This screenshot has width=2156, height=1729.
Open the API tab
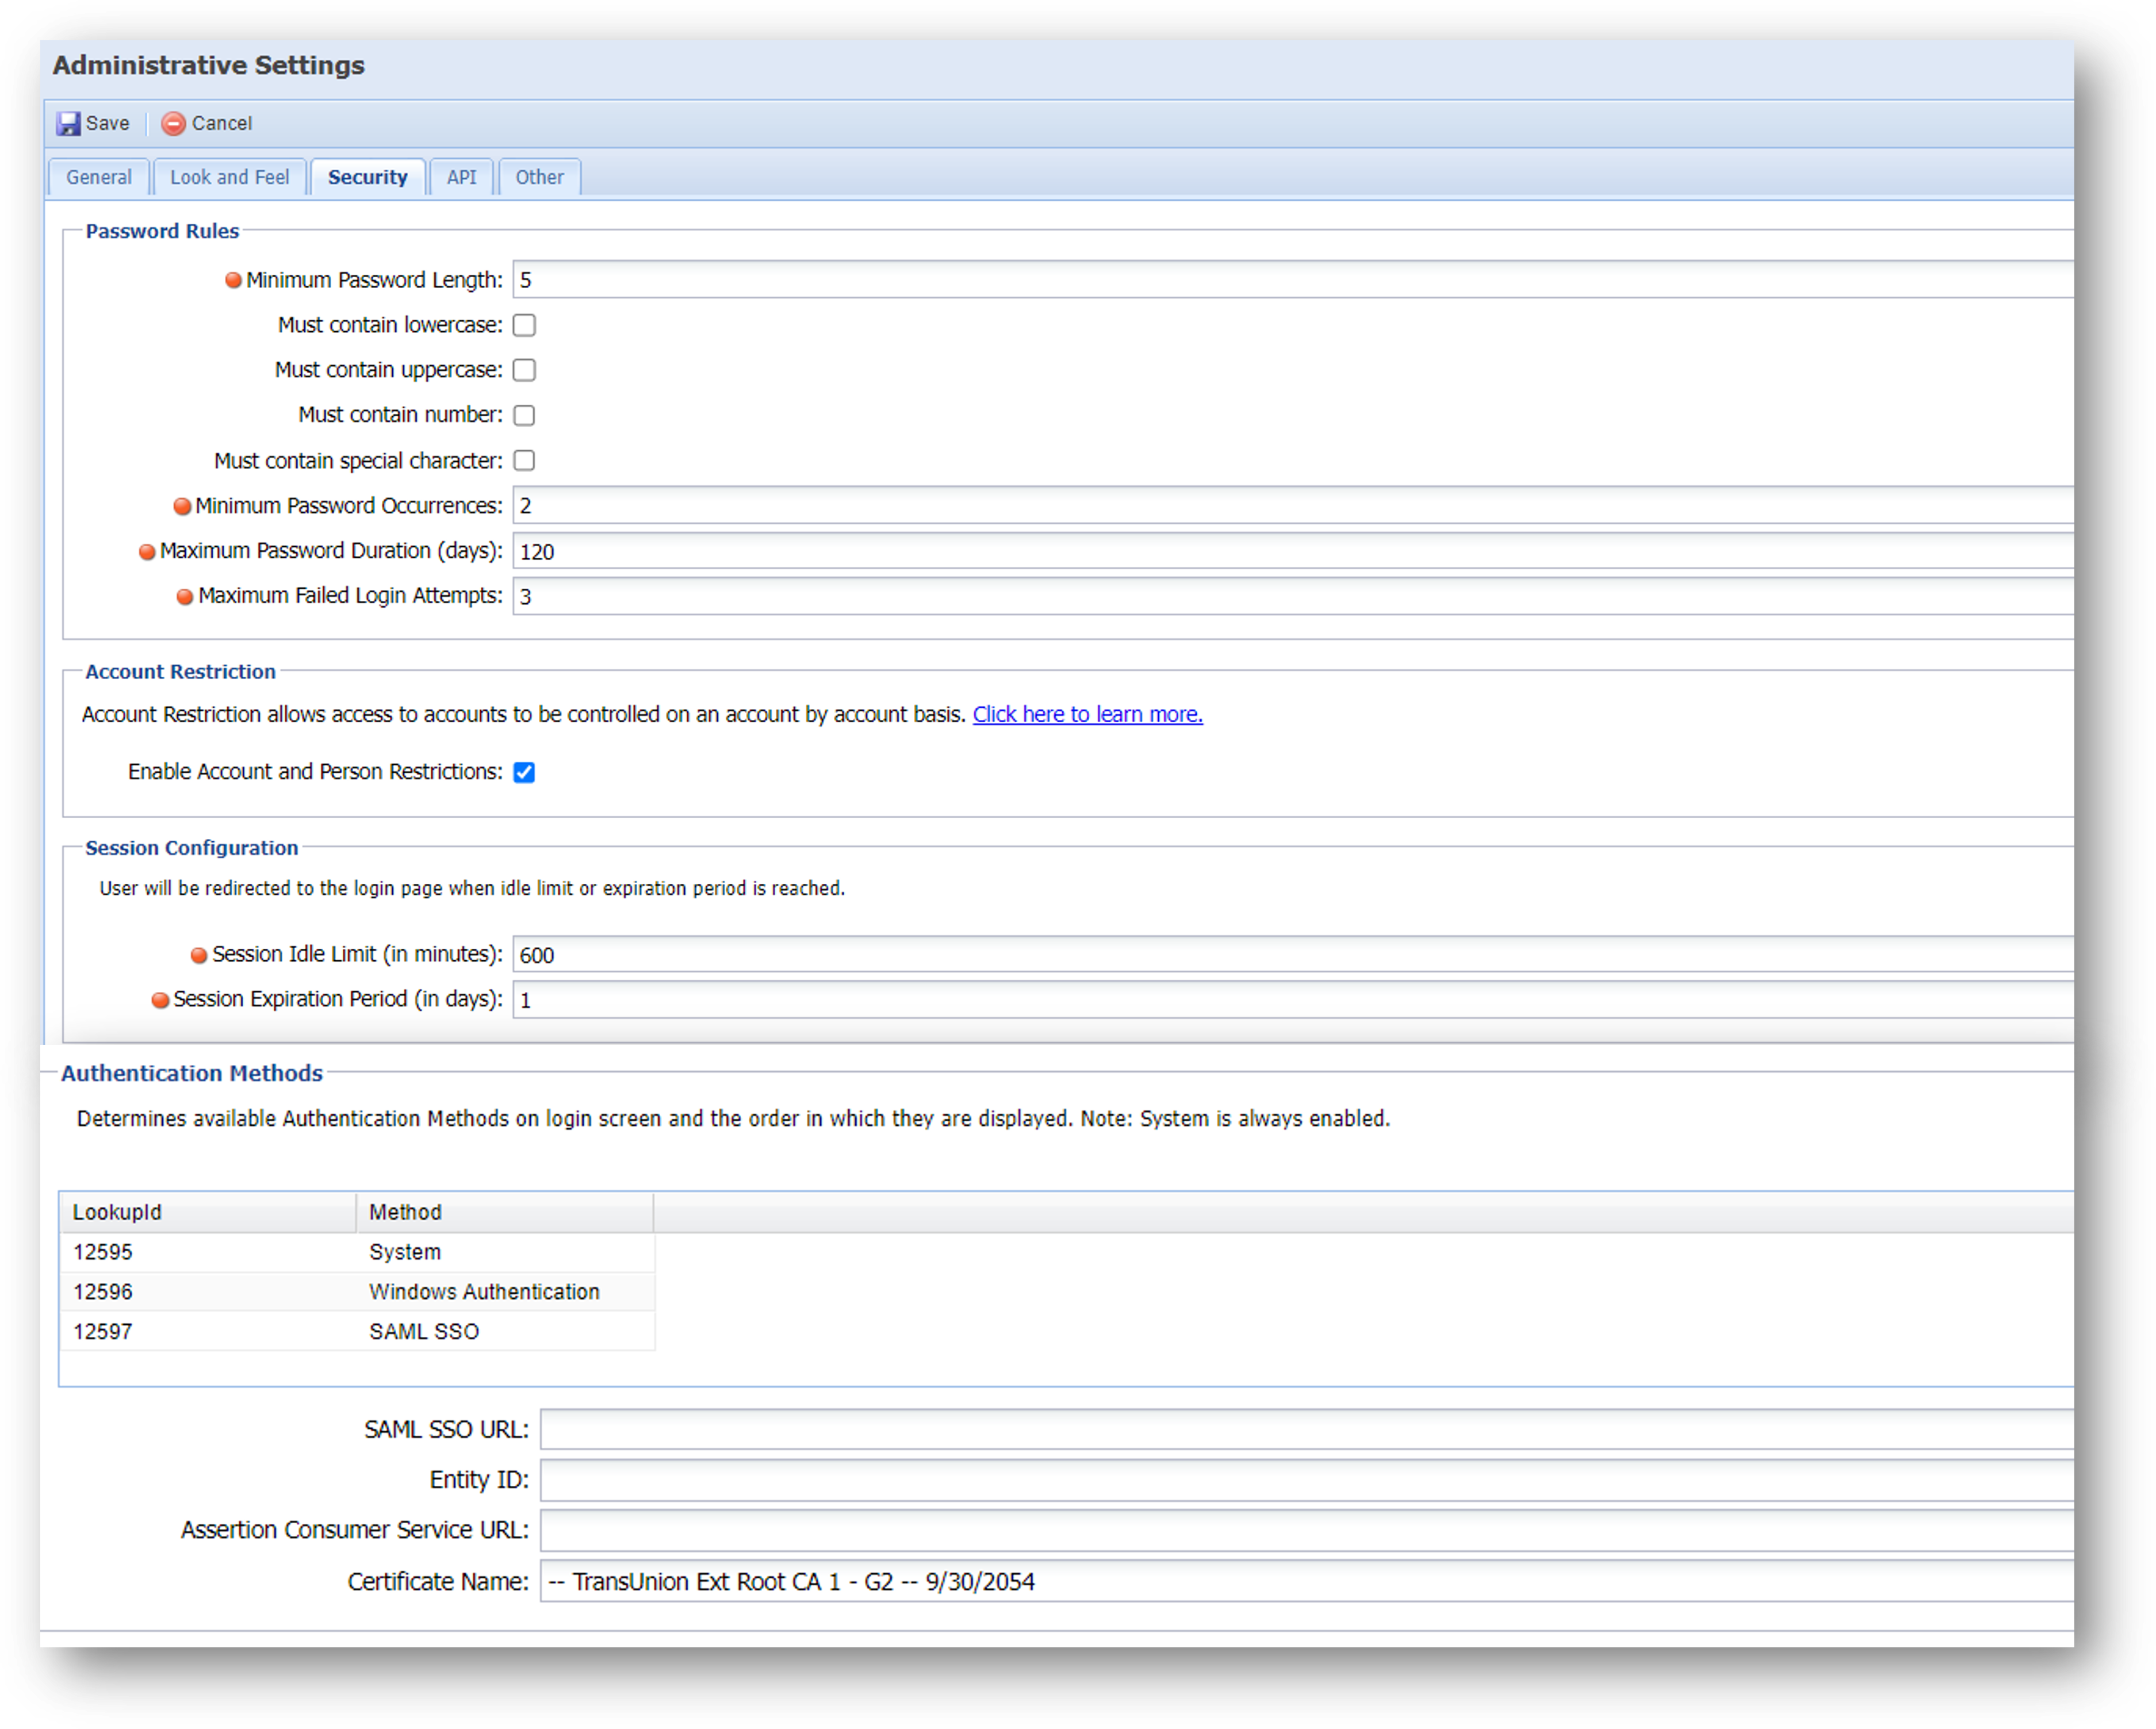(461, 177)
